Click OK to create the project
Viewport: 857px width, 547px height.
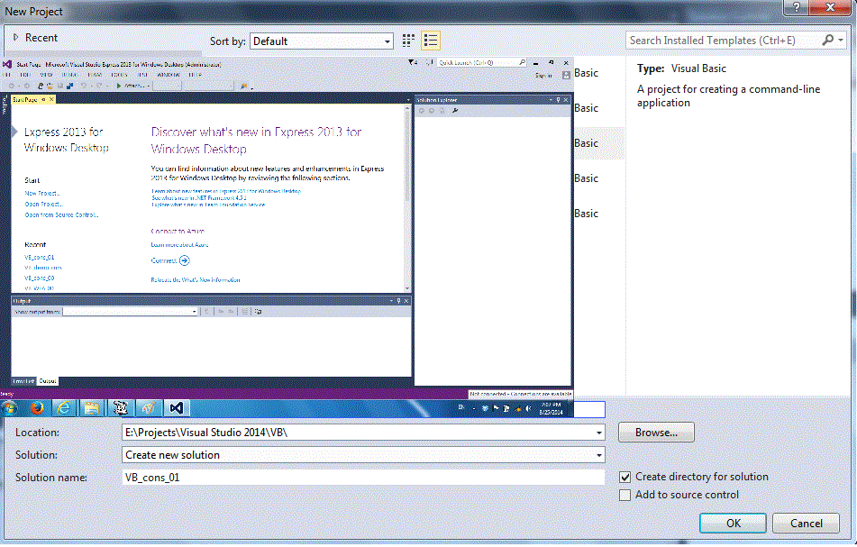pyautogui.click(x=733, y=523)
